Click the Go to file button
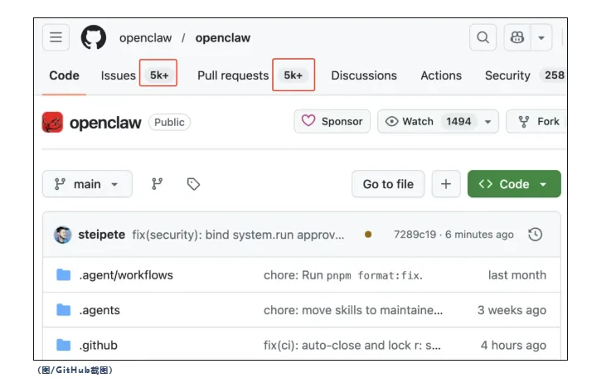 tap(388, 184)
